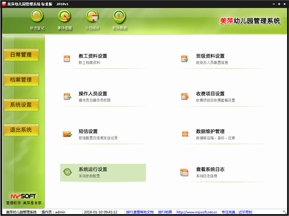Click the 收费项目设置 icon
This screenshot has width=289, height=216.
click(184, 96)
